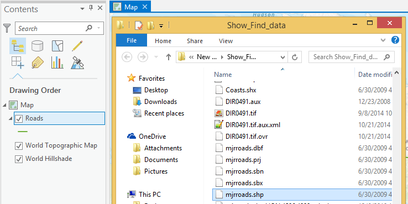Select List By Editing pencil icon
Image resolution: width=408 pixels, height=204 pixels.
coord(77,46)
